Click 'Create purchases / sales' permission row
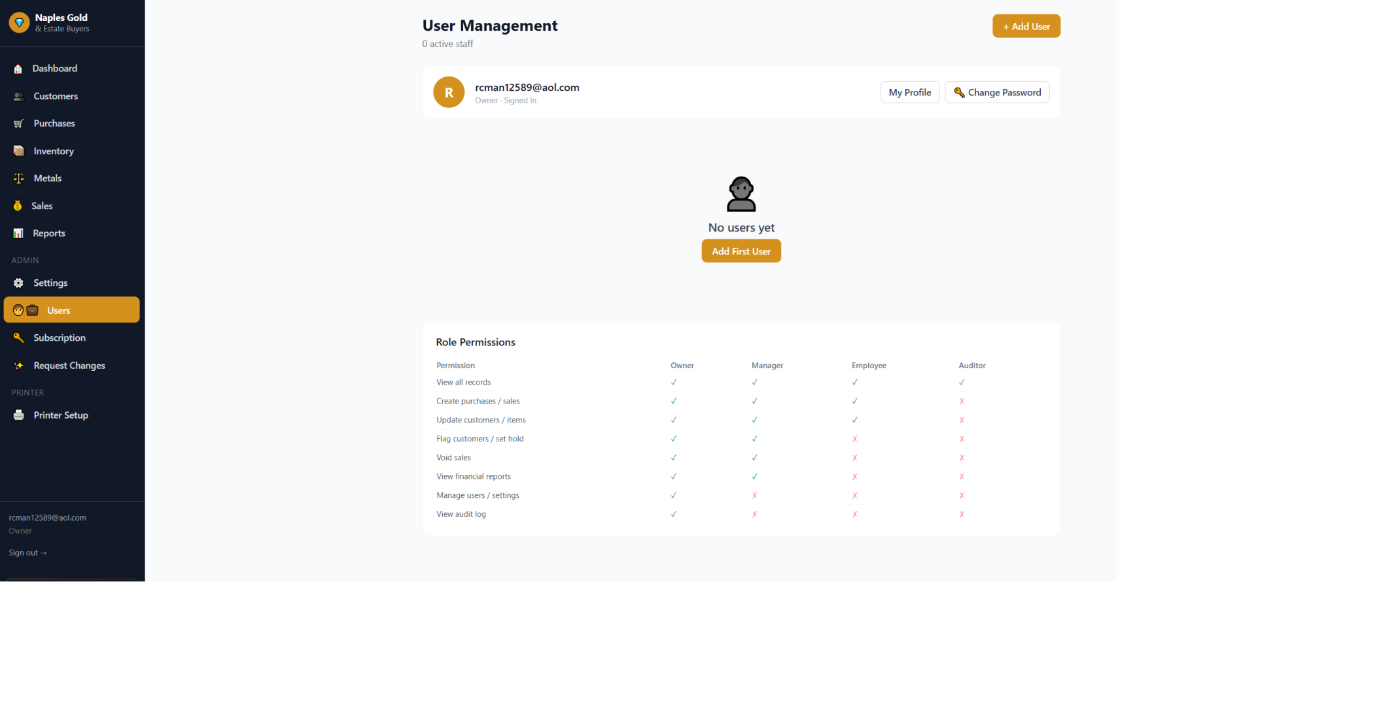 pos(741,402)
